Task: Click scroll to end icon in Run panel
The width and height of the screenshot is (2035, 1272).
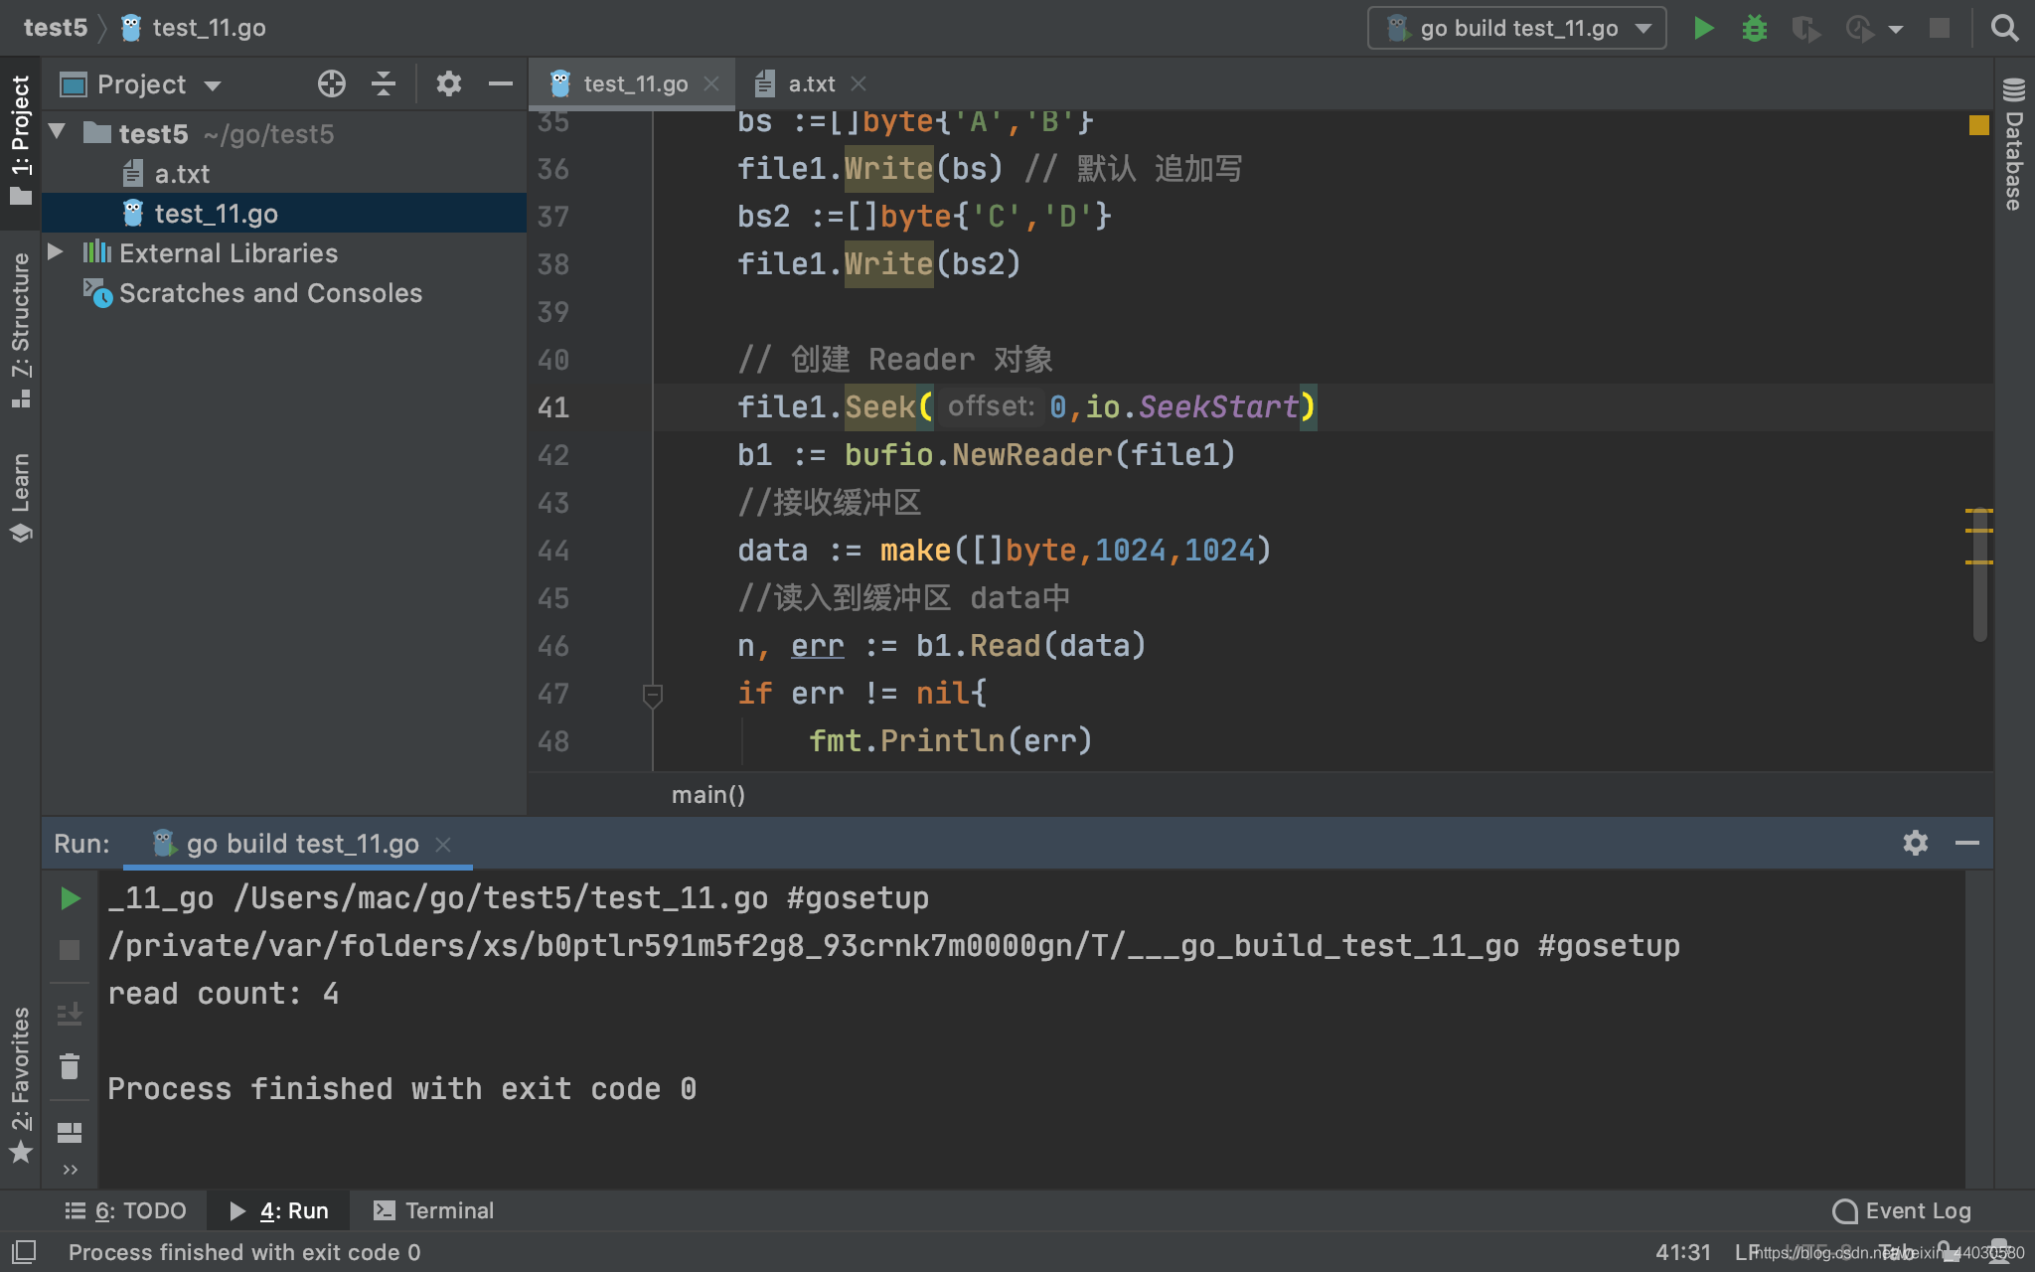Action: (70, 1014)
